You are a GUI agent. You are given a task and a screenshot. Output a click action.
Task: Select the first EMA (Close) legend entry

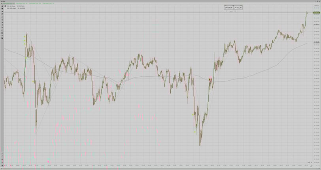point(16,6)
